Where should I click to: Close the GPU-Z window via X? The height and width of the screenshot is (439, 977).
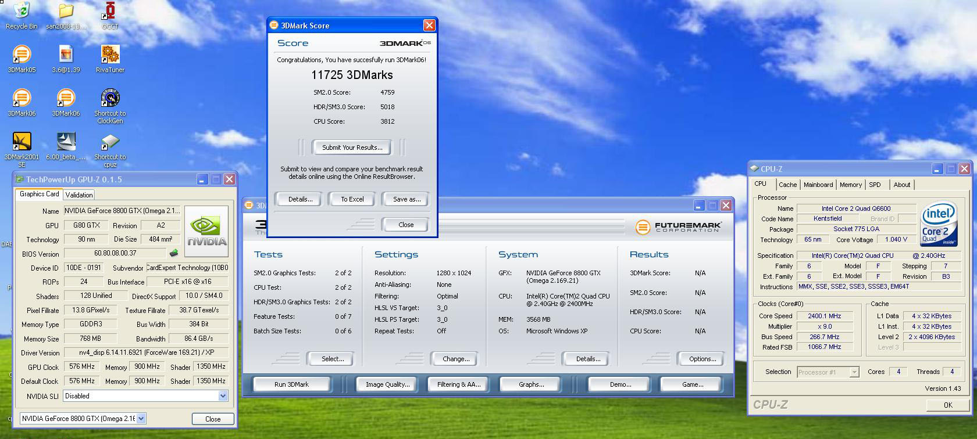click(229, 179)
